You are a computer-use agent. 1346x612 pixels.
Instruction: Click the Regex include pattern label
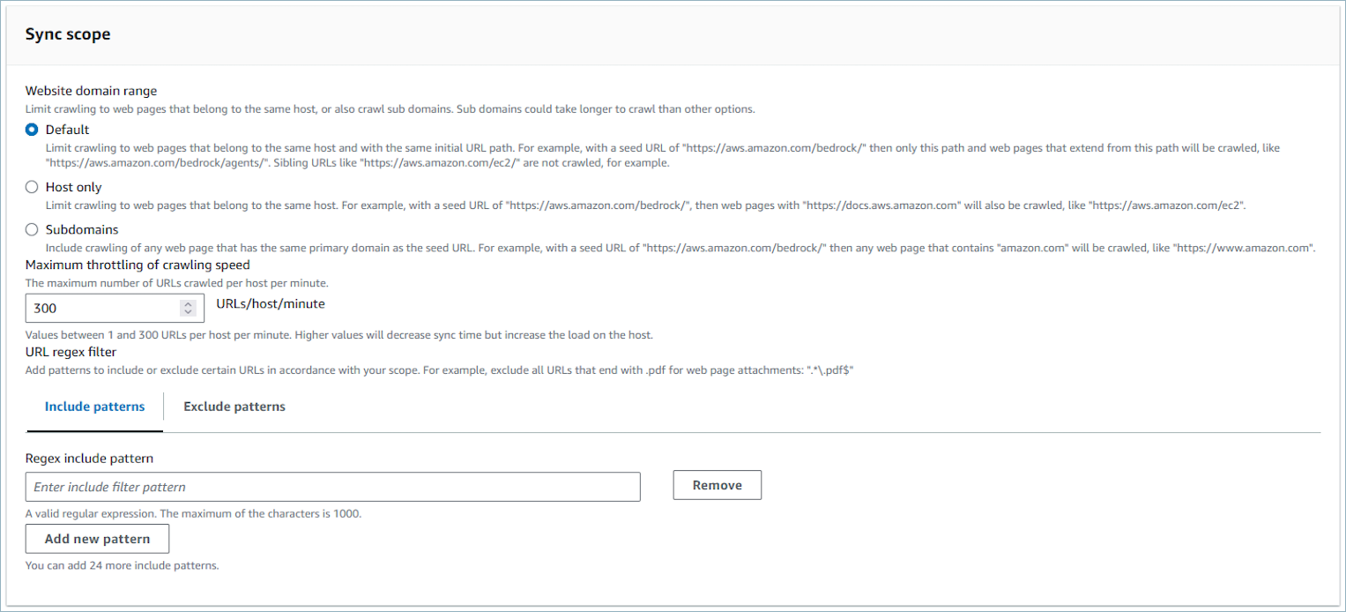(x=89, y=459)
